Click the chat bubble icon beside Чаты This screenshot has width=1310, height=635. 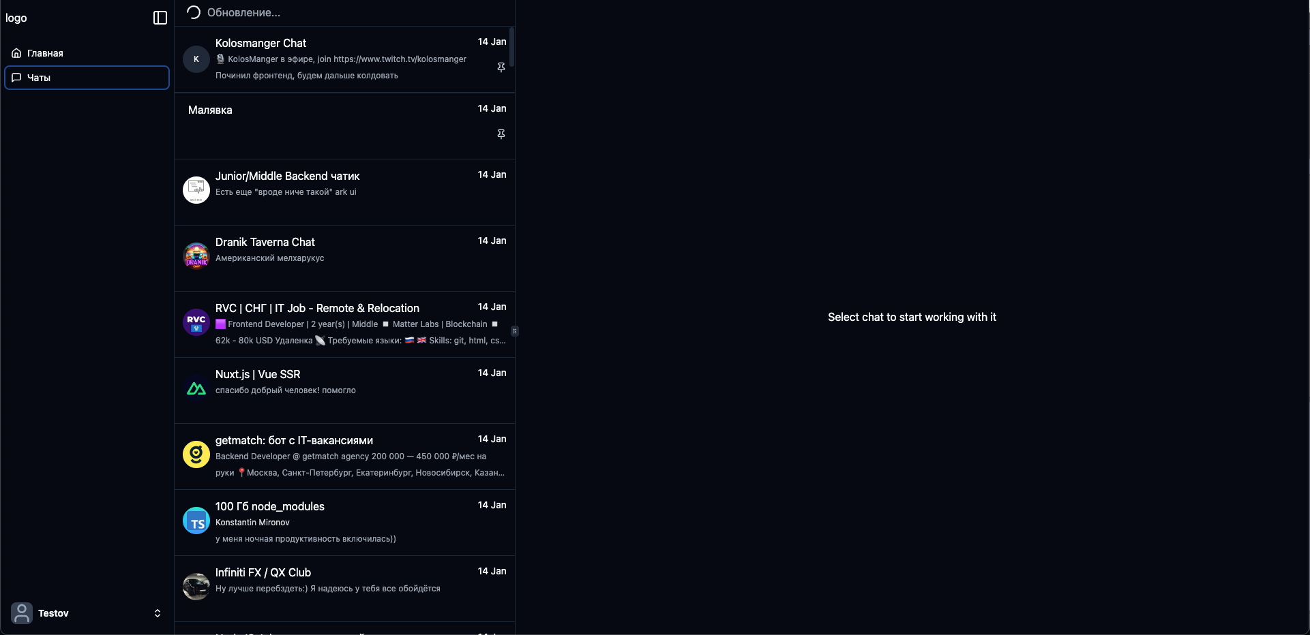pos(16,78)
